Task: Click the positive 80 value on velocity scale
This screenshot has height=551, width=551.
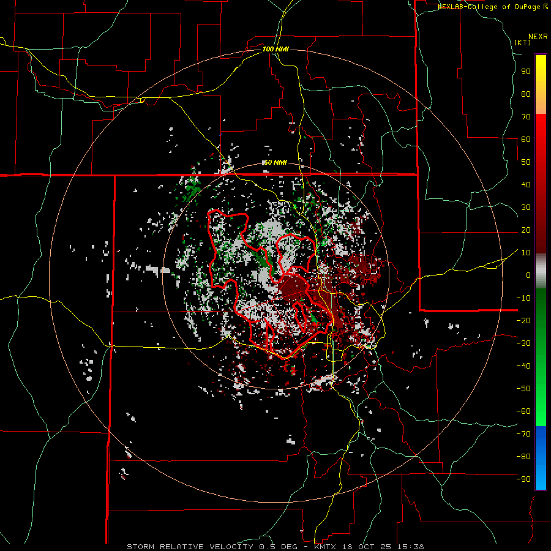Action: coord(526,94)
